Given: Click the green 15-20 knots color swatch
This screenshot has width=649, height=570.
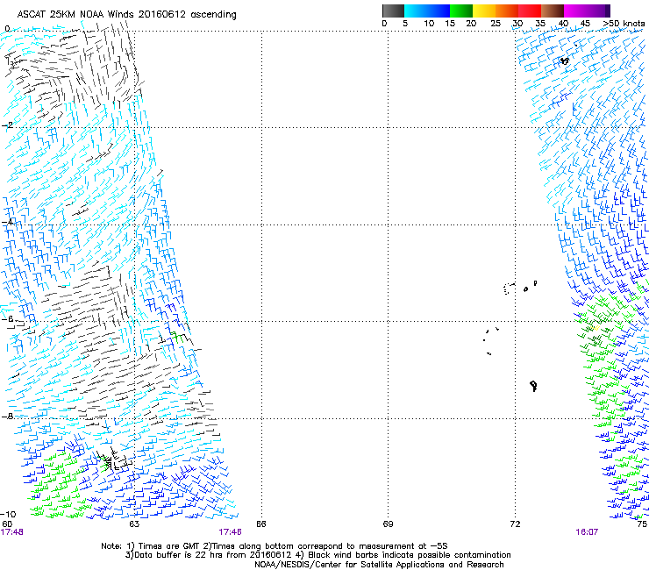Looking at the screenshot, I should [x=461, y=11].
